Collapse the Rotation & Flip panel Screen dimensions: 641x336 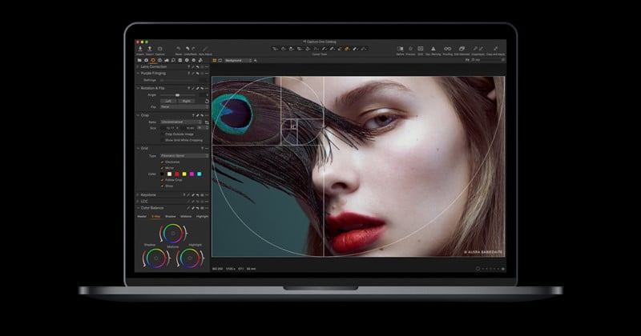(x=138, y=88)
